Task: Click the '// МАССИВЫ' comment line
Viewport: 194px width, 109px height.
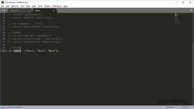Action: pyautogui.click(x=15, y=48)
